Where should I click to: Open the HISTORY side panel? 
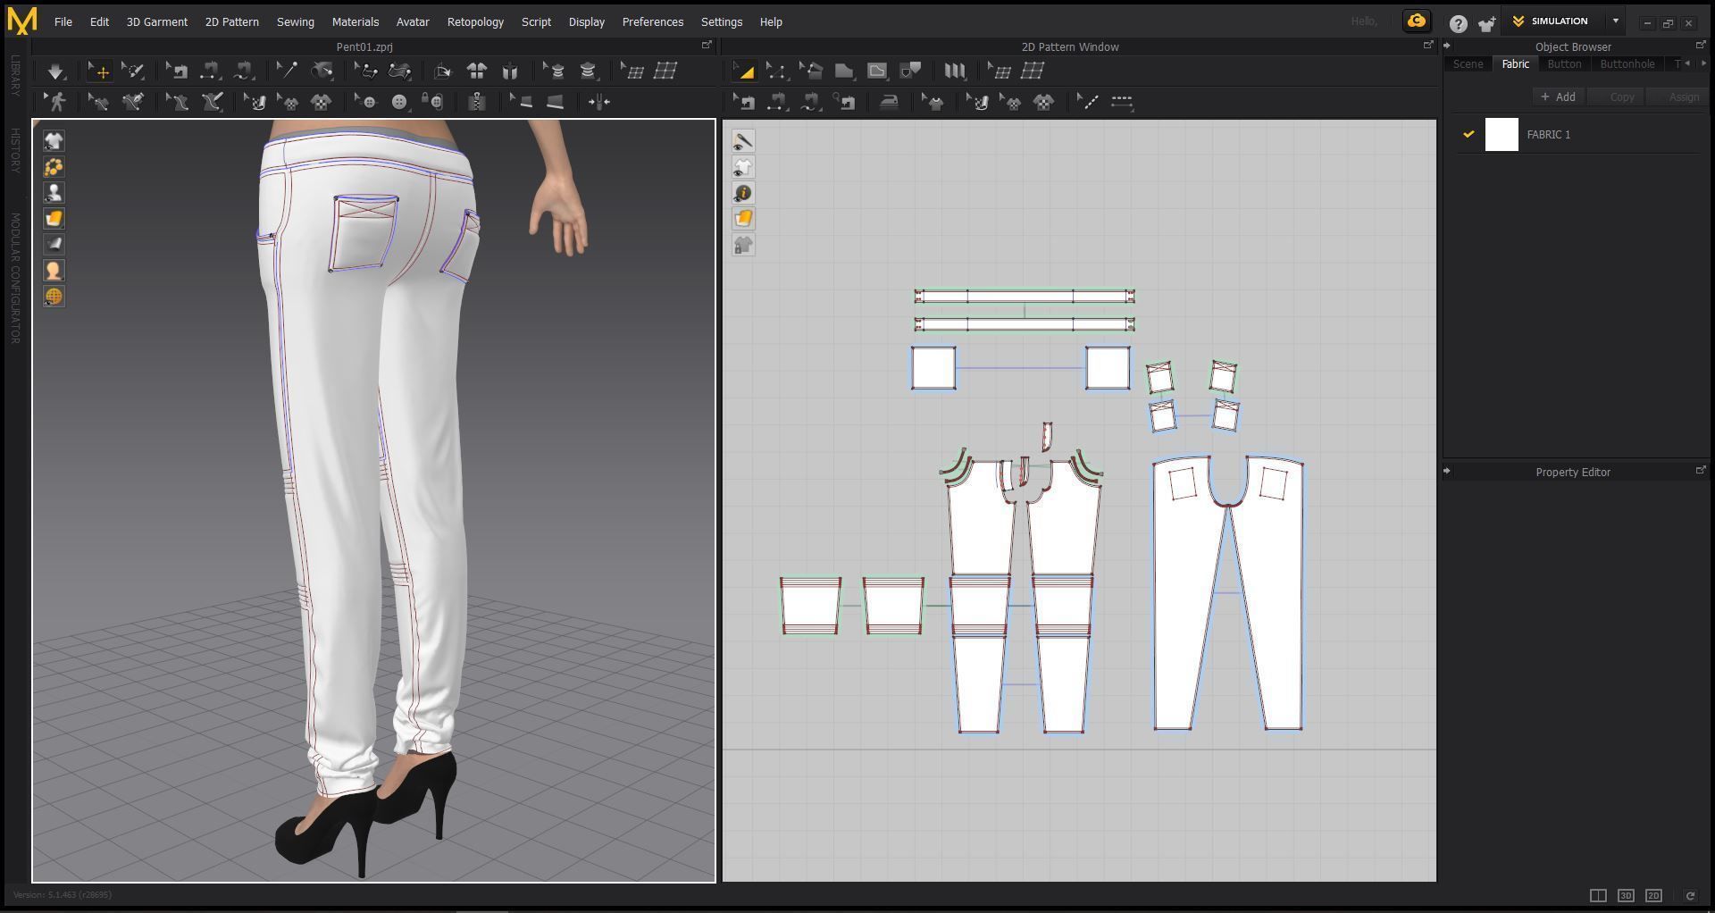(15, 151)
